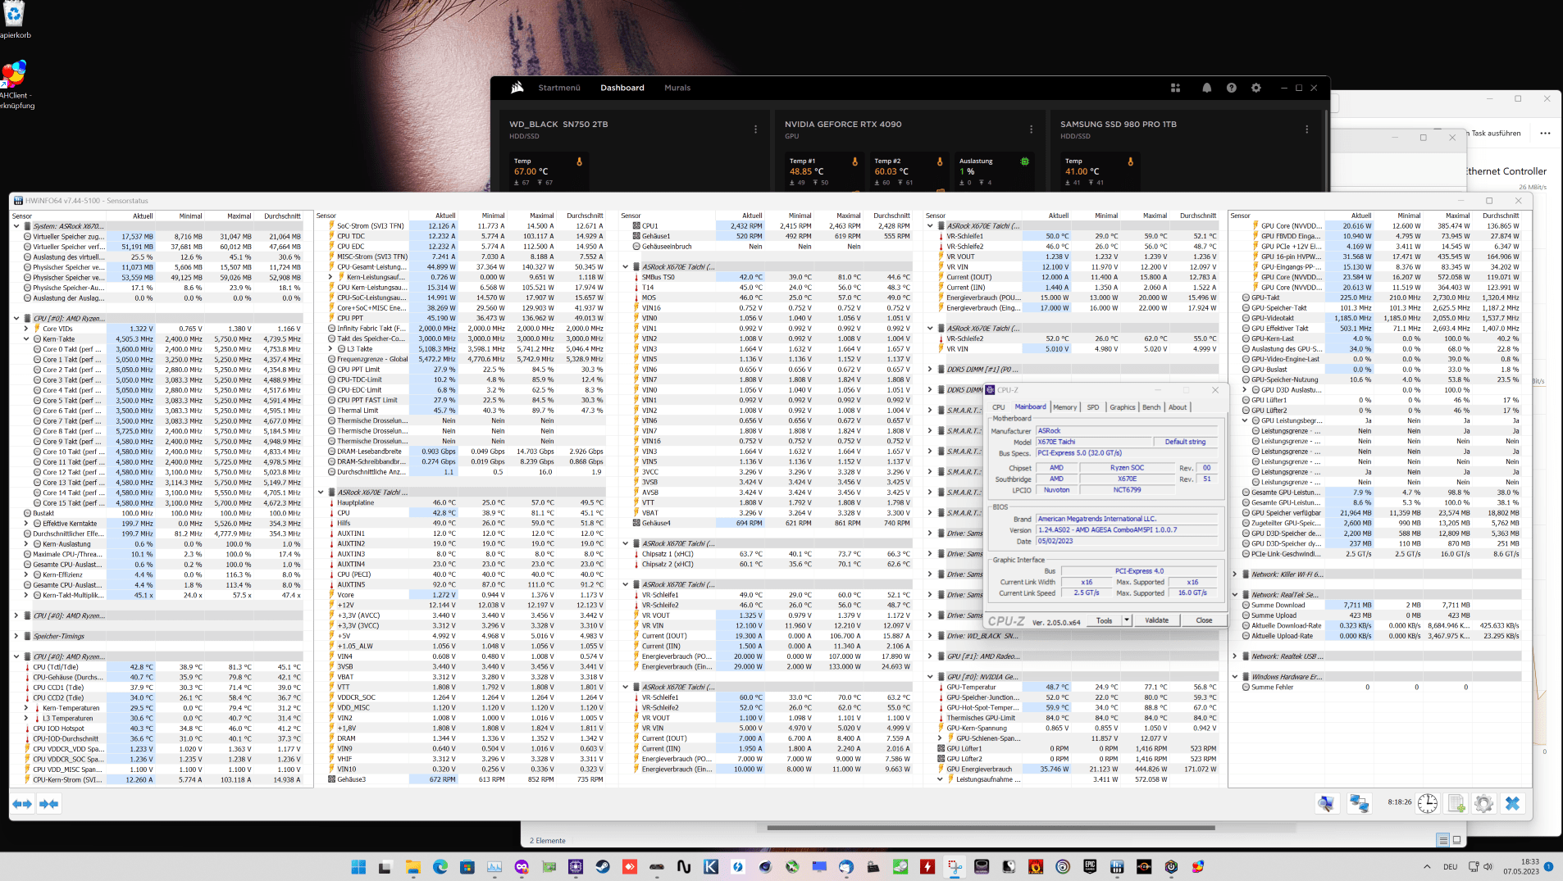Open iCUE settings gear
This screenshot has width=1563, height=881.
(1255, 88)
